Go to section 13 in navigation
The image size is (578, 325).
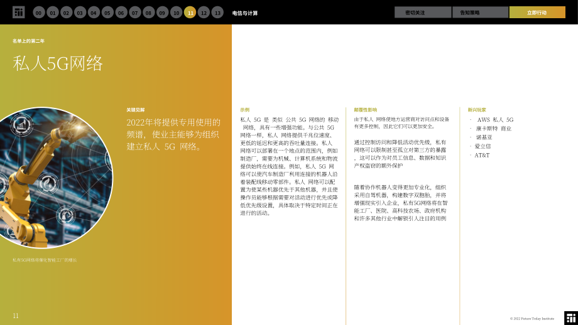click(217, 13)
